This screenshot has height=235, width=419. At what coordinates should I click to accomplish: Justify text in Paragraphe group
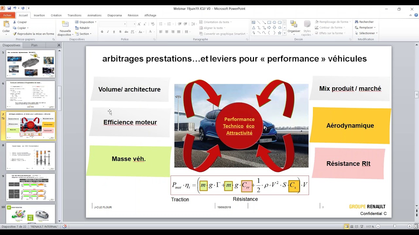(179, 32)
